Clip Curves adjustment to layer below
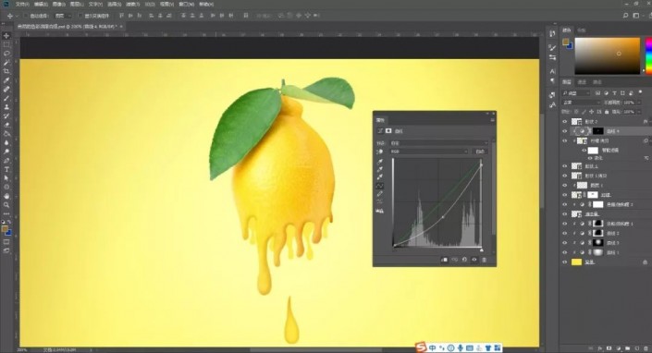 [444, 260]
